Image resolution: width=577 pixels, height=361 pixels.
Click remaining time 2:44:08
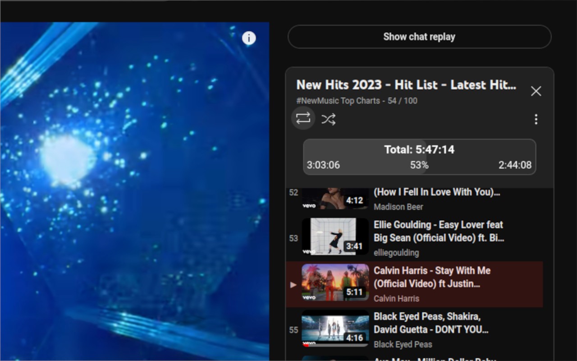tap(515, 165)
